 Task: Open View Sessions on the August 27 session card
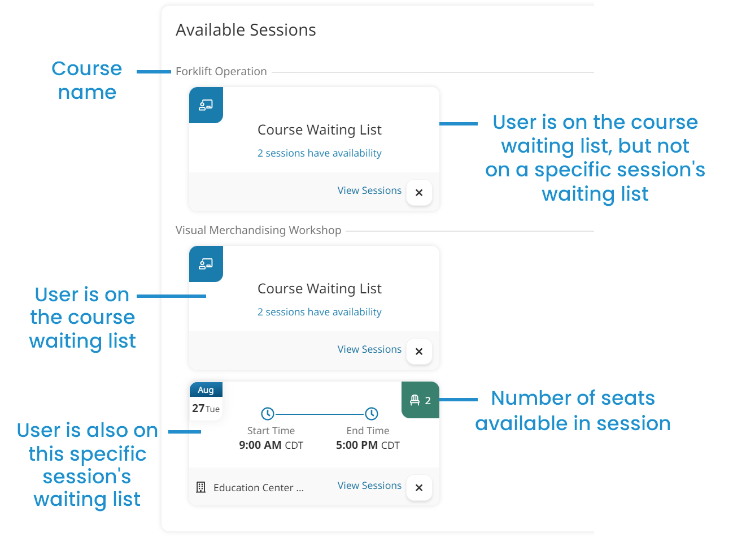369,486
